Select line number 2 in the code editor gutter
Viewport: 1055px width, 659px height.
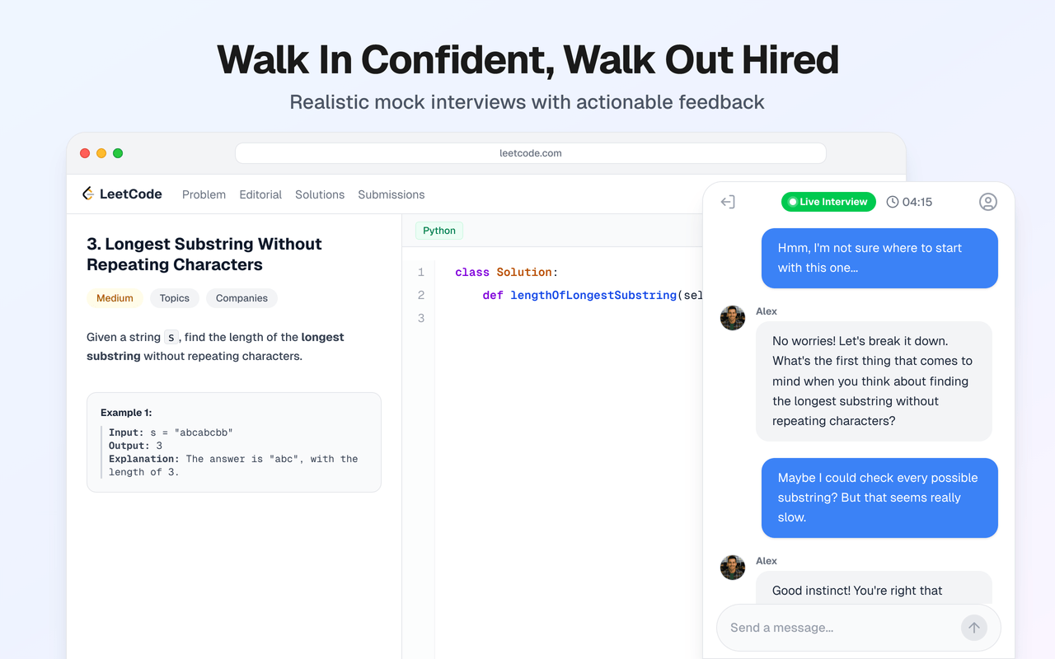[x=420, y=294]
